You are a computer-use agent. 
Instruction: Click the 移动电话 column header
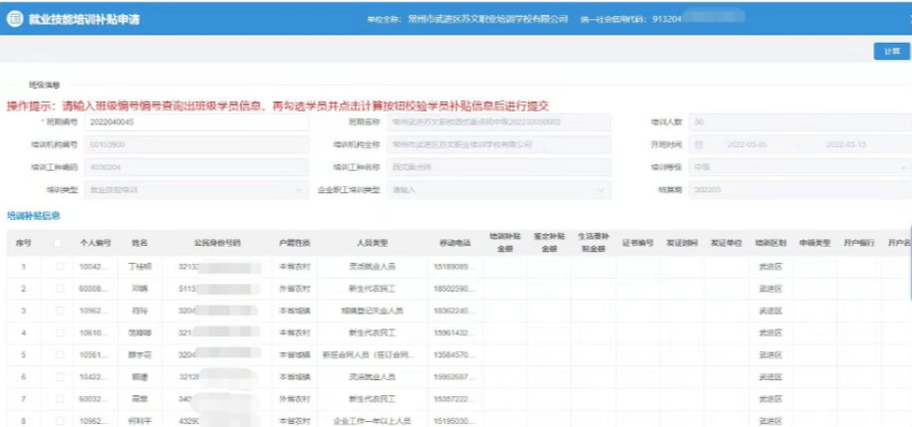pos(446,242)
